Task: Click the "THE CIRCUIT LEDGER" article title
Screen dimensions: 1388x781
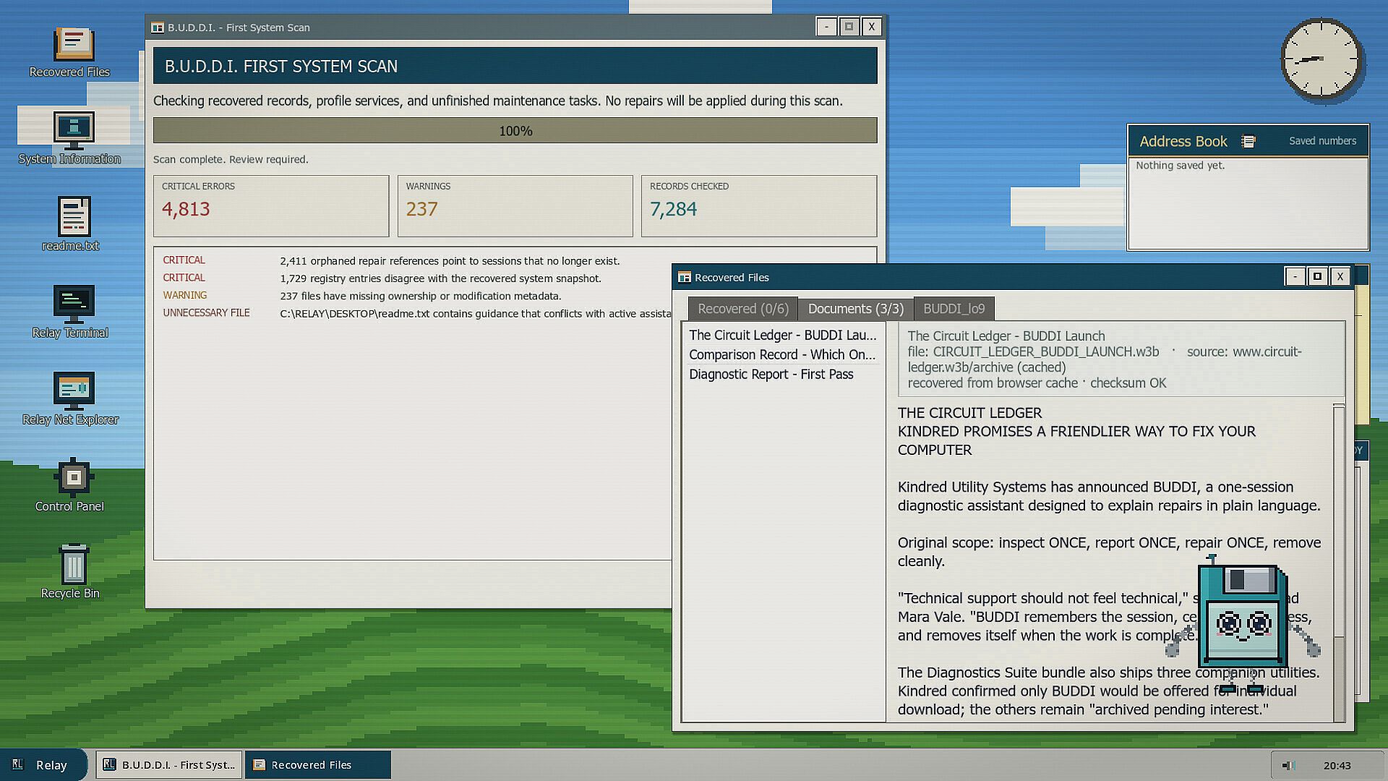Action: tap(969, 413)
